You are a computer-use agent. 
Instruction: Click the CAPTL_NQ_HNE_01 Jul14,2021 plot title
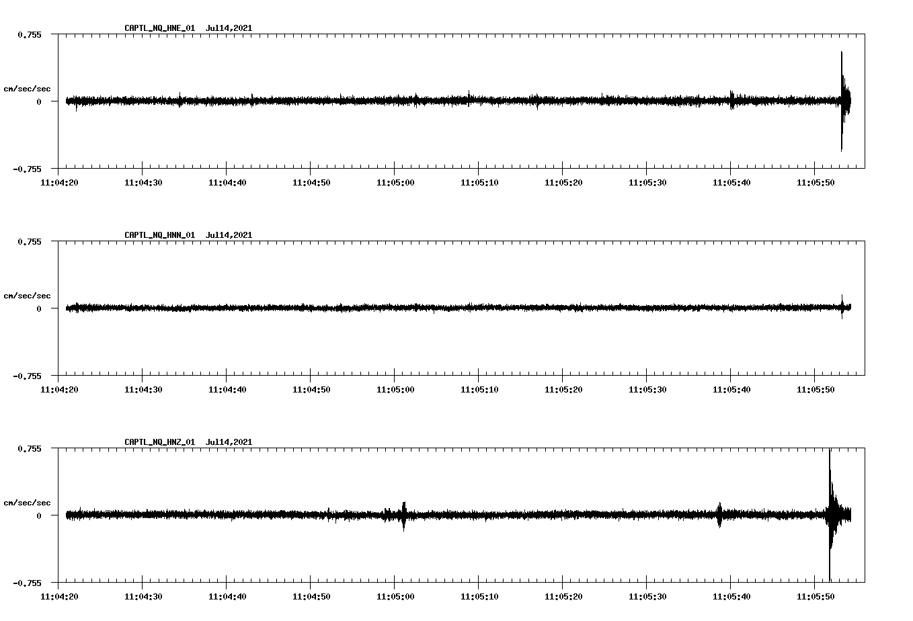[x=188, y=28]
